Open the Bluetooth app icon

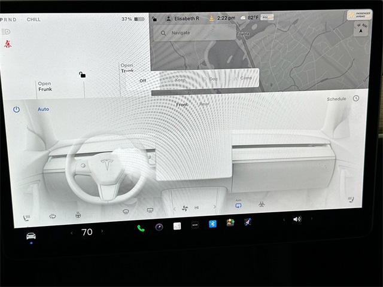(212, 224)
